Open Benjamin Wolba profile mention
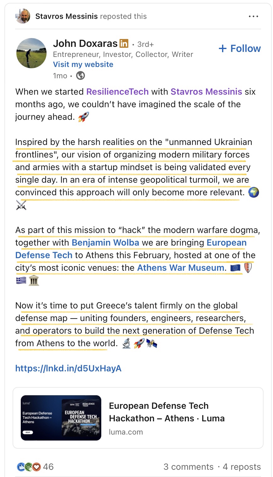 point(105,243)
